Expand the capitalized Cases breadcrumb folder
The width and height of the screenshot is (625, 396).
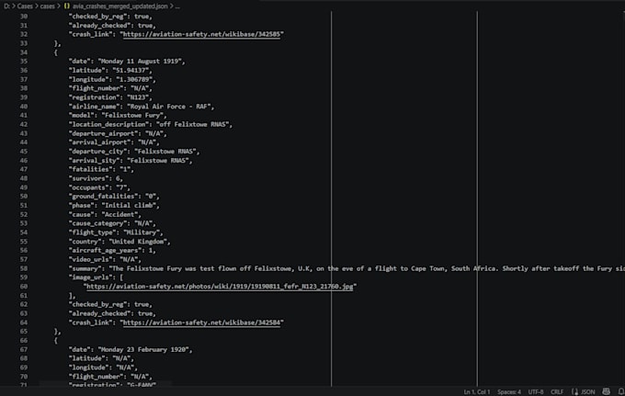coord(25,6)
